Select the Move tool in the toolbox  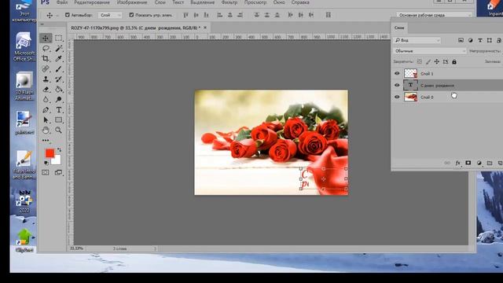[x=46, y=38]
